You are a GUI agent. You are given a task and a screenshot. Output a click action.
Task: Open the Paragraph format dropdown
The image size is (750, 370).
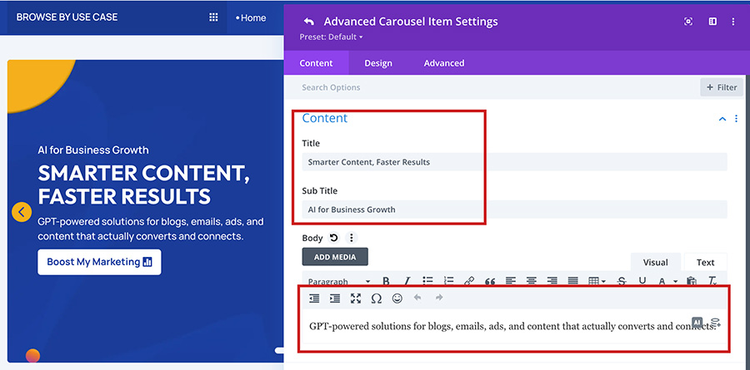[338, 282]
